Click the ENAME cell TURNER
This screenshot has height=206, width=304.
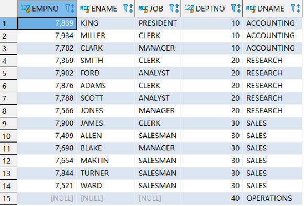(106, 173)
